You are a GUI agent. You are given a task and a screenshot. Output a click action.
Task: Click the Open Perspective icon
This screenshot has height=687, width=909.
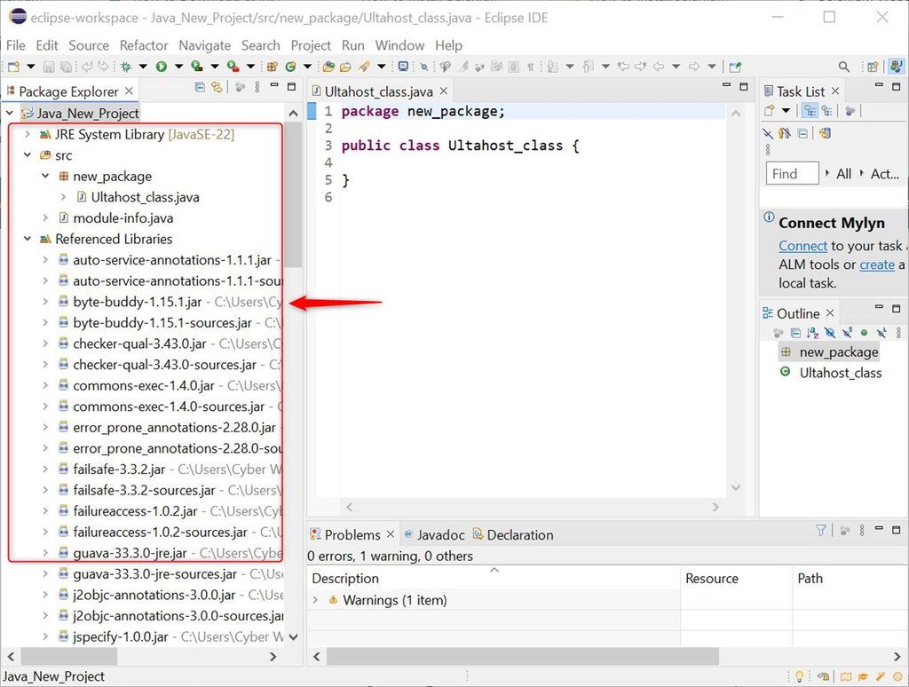pos(873,67)
